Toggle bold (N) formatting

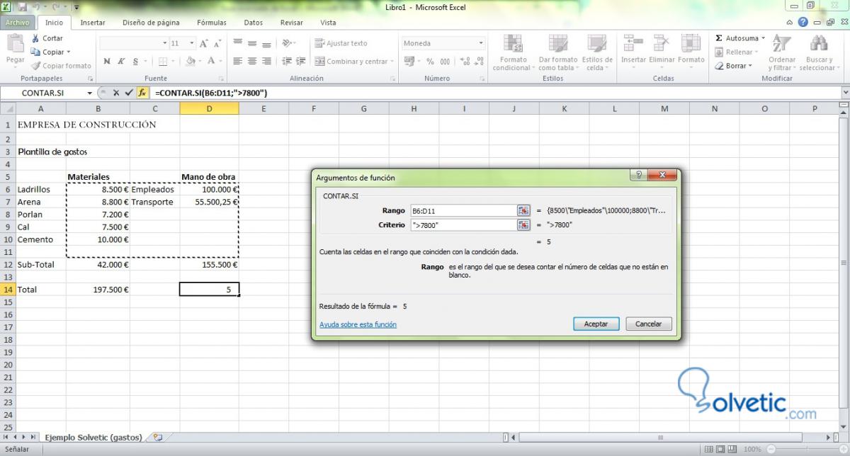pos(107,62)
